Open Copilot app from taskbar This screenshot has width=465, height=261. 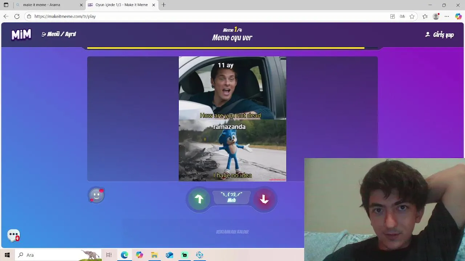pyautogui.click(x=139, y=255)
